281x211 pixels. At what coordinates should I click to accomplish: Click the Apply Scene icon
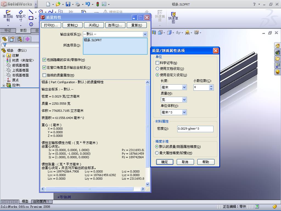(187, 32)
